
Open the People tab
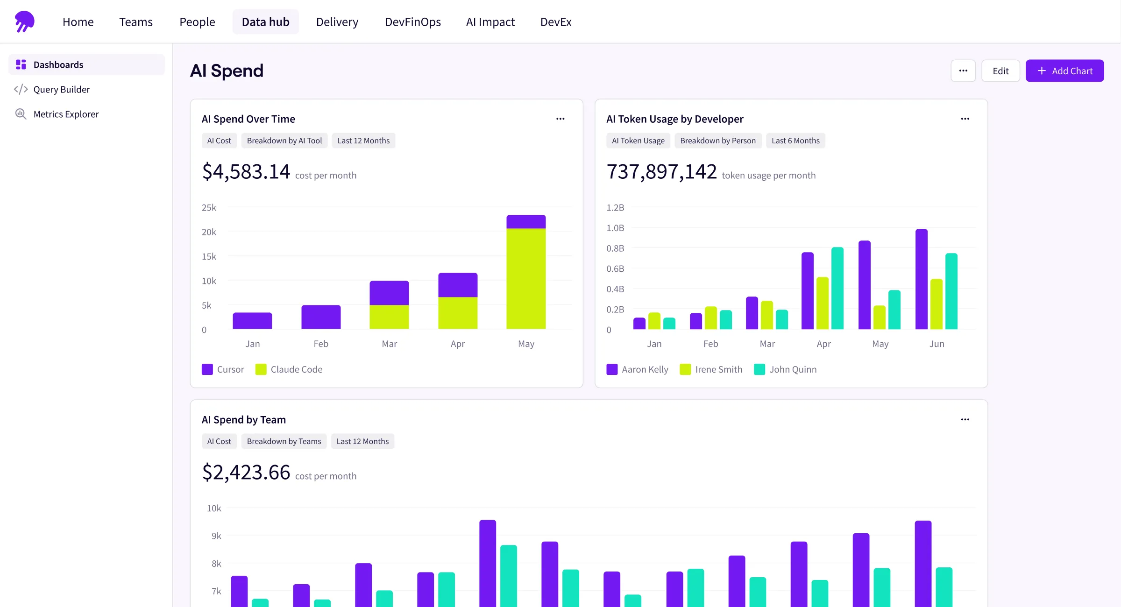point(197,22)
